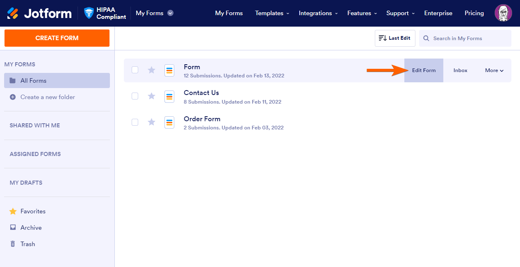Open the user avatar profile menu
This screenshot has width=520, height=267.
click(x=503, y=13)
